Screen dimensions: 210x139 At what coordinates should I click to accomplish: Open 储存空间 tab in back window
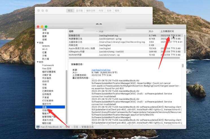point(91,10)
